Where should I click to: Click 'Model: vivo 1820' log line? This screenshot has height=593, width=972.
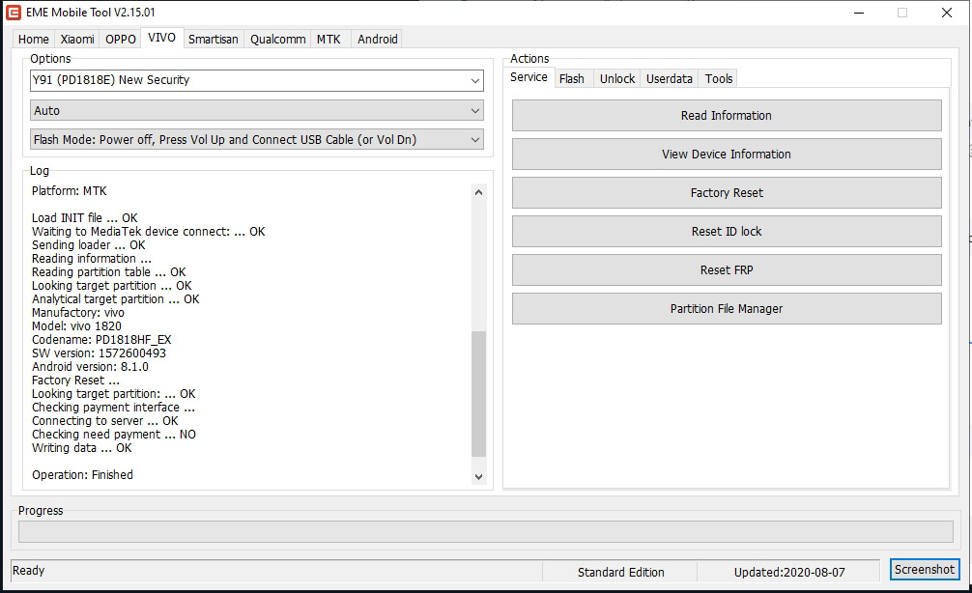pyautogui.click(x=77, y=326)
